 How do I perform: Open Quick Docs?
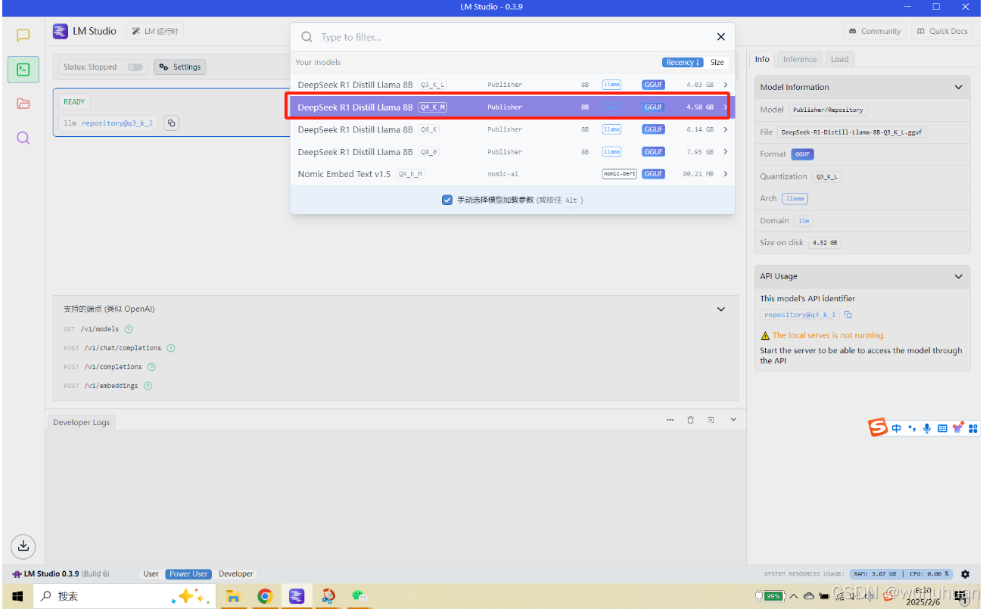point(941,31)
